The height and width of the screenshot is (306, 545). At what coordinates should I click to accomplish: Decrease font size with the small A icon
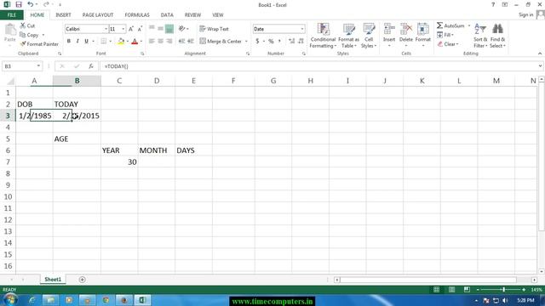click(x=140, y=29)
